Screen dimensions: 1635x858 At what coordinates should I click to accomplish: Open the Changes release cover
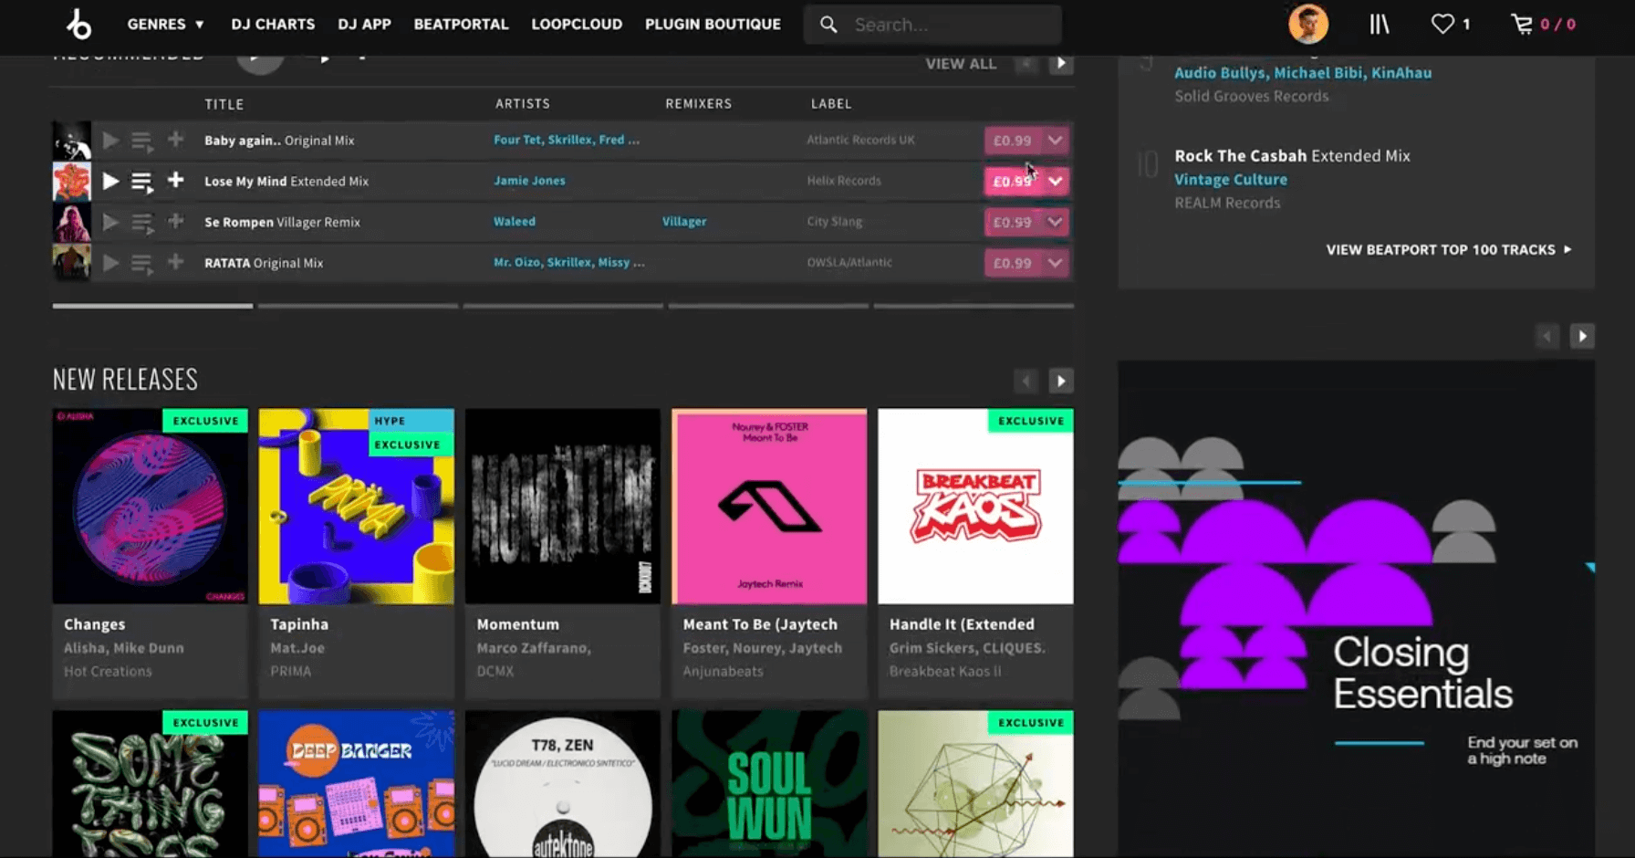(x=150, y=506)
